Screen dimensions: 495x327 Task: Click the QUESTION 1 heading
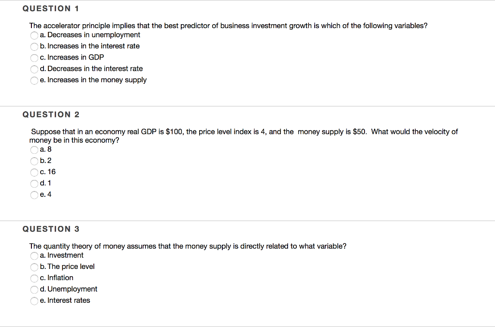(51, 8)
